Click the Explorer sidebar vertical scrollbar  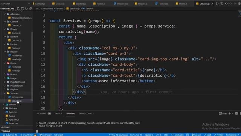pos(32,66)
